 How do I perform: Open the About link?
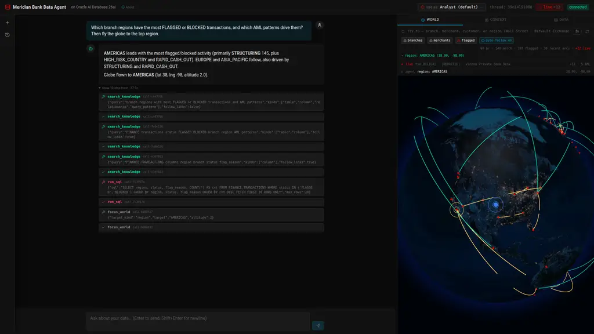coord(128,7)
